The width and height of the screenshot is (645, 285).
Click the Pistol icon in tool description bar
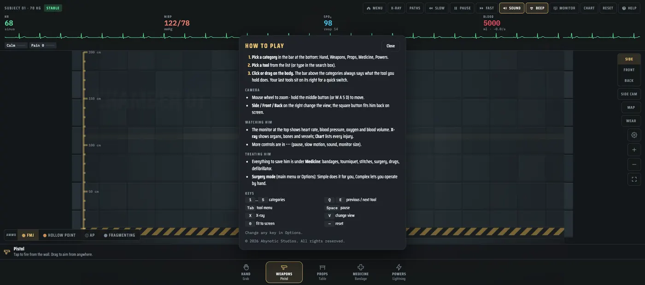(x=7, y=252)
